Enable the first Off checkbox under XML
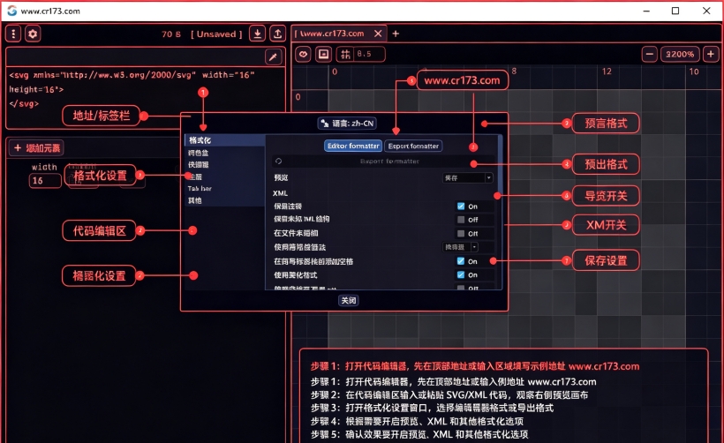 pos(461,220)
